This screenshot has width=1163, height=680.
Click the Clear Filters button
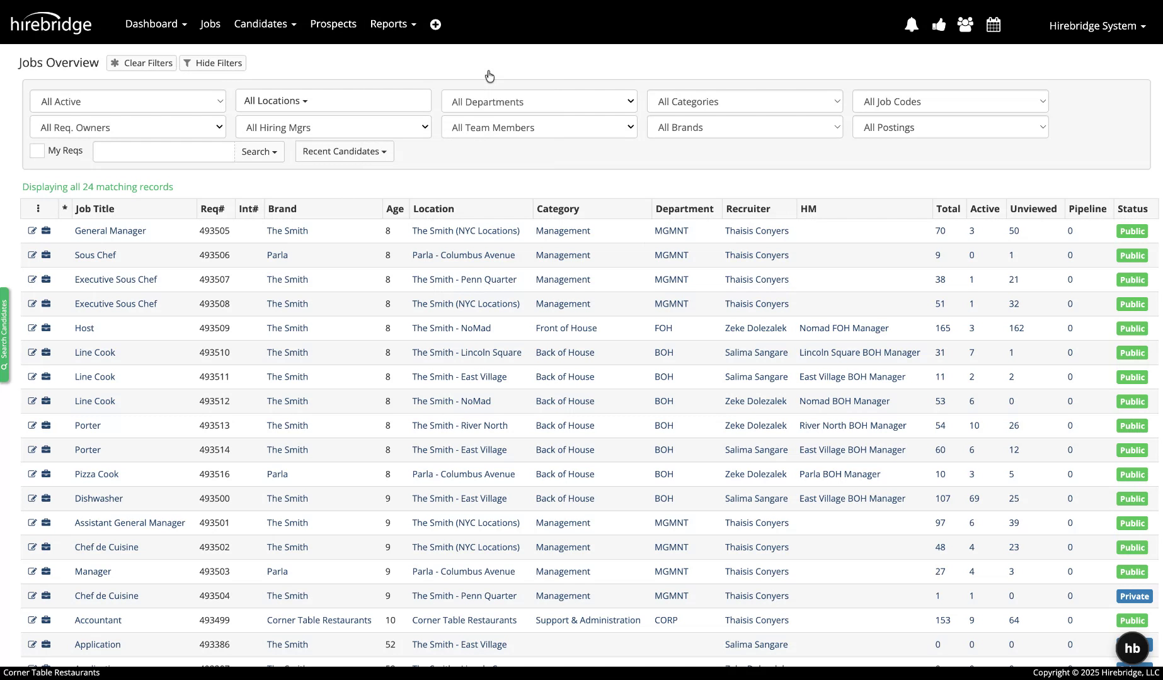141,63
